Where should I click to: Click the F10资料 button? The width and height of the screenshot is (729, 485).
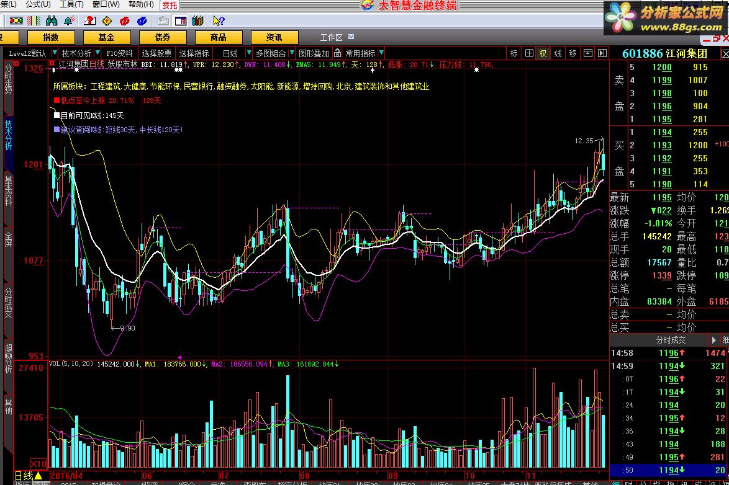click(x=119, y=53)
